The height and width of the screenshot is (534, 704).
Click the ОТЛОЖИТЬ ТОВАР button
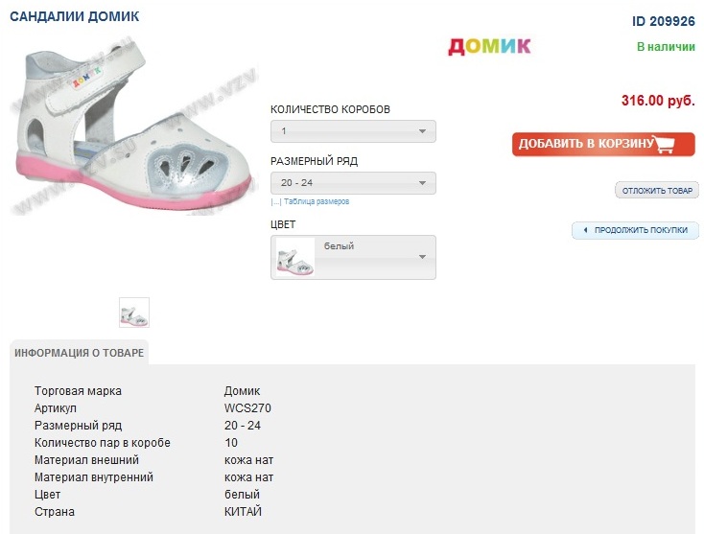(657, 191)
